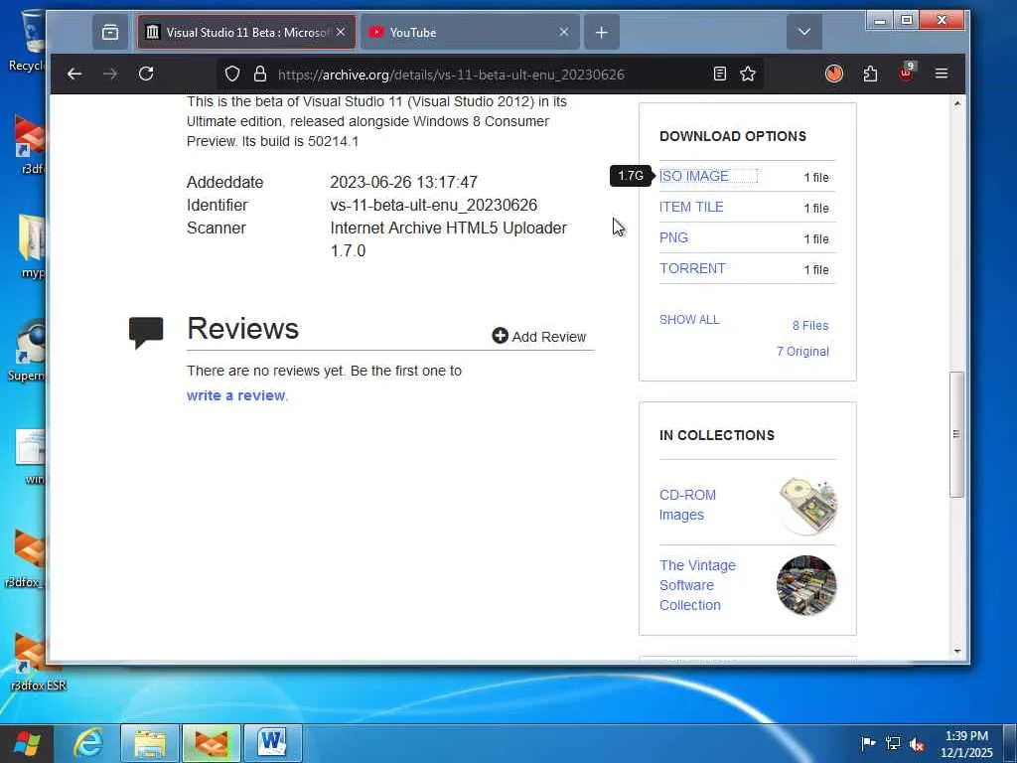Follow the write a review link

point(236,395)
